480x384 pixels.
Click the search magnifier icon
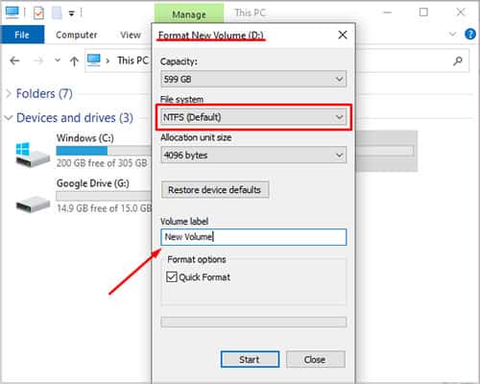pos(458,60)
